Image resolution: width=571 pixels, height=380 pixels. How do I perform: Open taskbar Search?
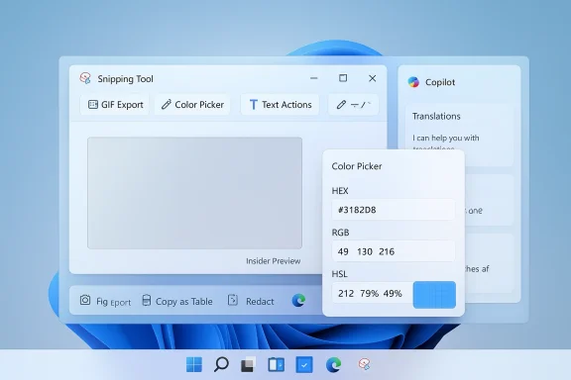point(221,364)
